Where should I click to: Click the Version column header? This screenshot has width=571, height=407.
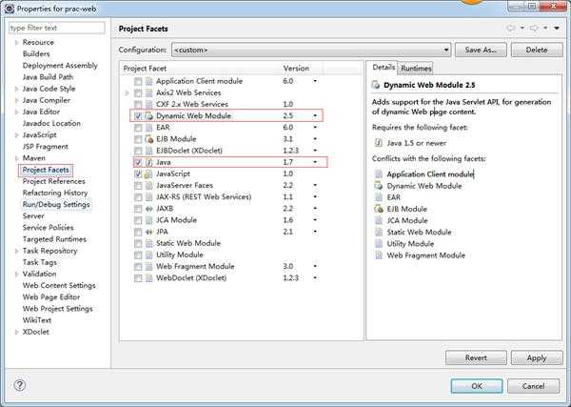pyautogui.click(x=302, y=69)
